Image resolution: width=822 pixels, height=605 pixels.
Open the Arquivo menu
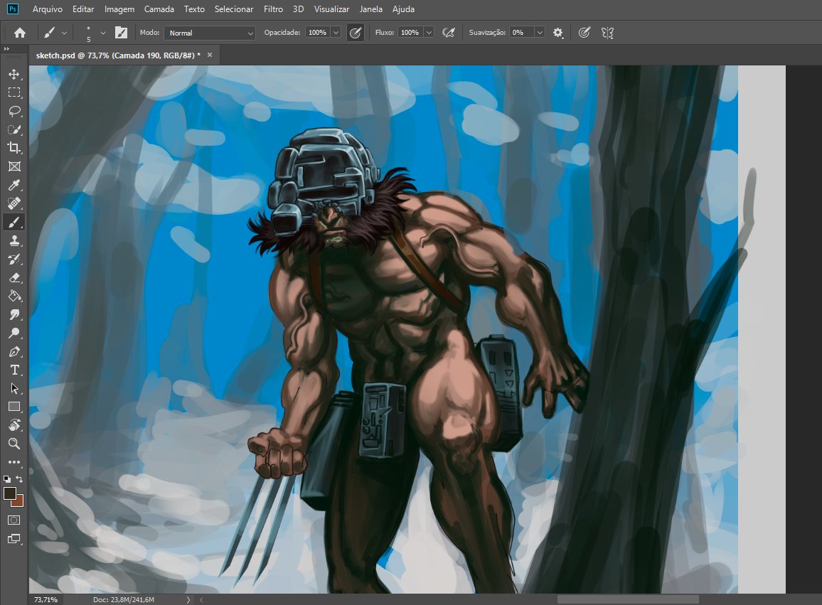click(47, 9)
